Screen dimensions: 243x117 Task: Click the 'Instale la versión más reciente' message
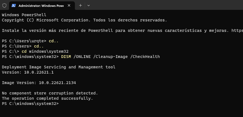115,30
